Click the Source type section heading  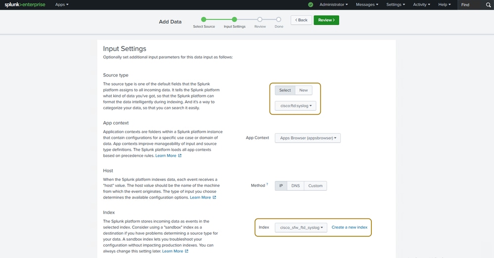pyautogui.click(x=116, y=75)
